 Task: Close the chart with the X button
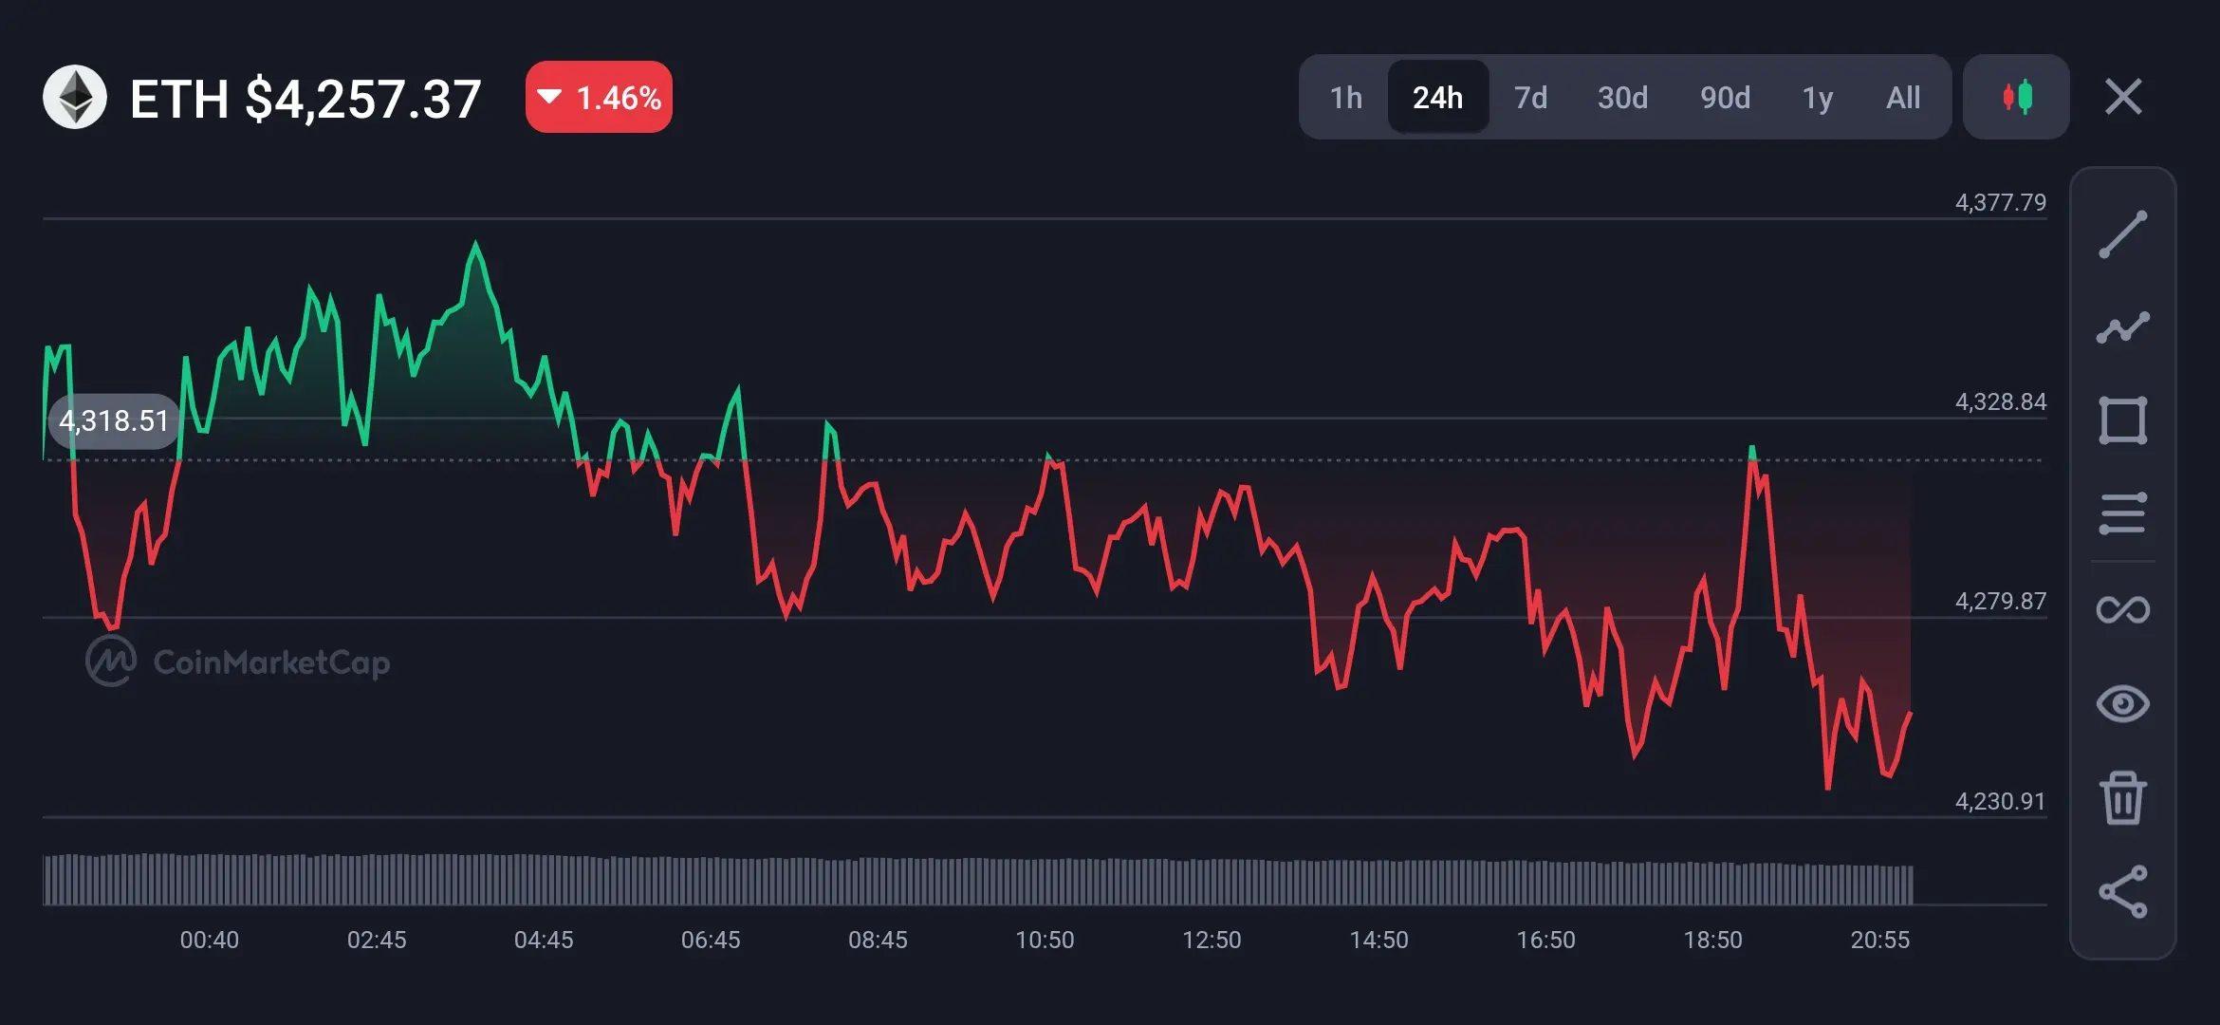point(2123,97)
